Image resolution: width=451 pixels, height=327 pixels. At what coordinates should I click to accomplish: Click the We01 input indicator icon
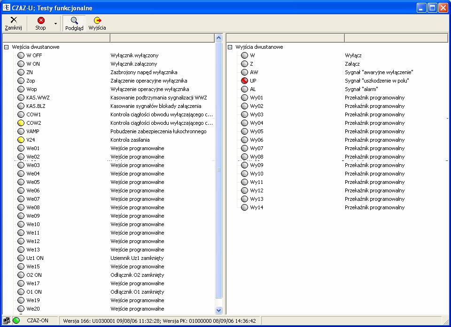pos(21,148)
